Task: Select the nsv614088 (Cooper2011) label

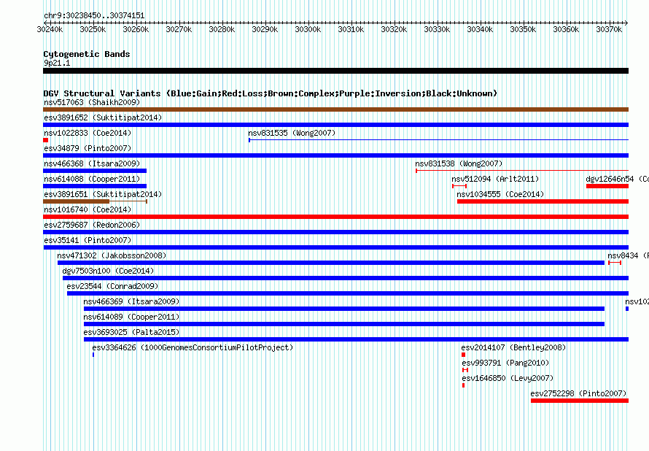Action: pyautogui.click(x=92, y=179)
